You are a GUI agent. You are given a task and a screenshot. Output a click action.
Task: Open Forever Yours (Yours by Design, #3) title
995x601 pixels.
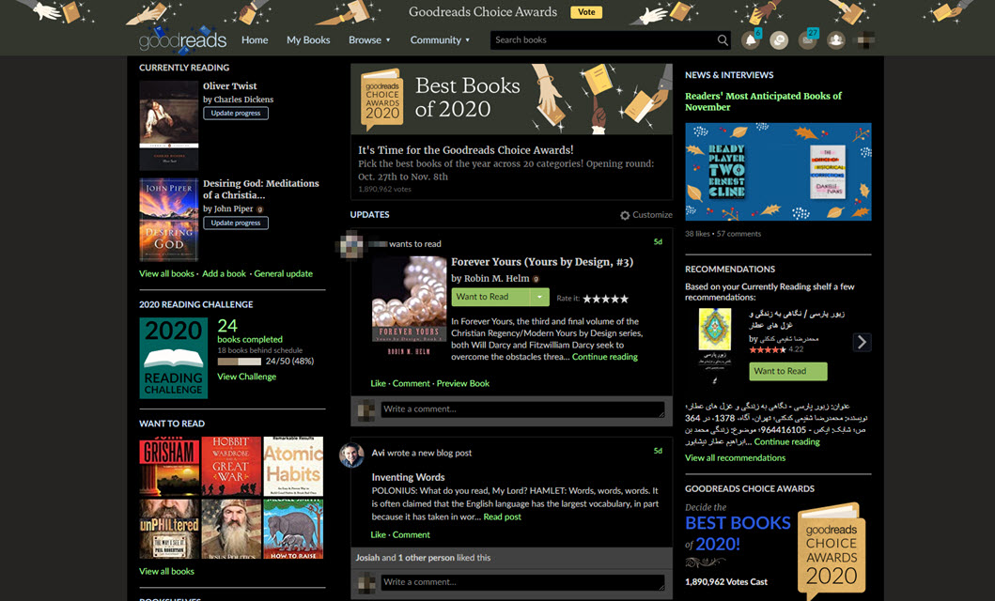click(542, 262)
